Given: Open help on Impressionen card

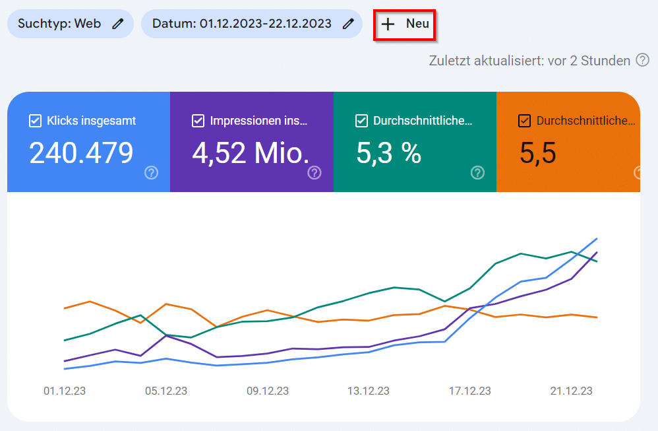Looking at the screenshot, I should [x=314, y=173].
